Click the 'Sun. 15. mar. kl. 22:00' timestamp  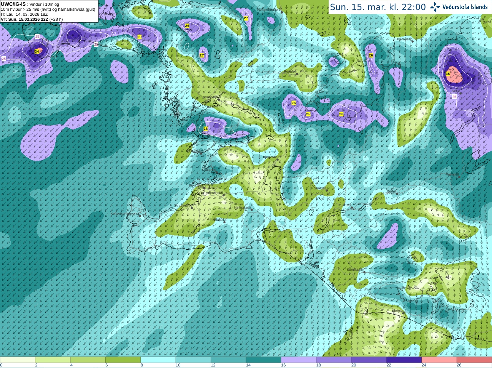(378, 7)
